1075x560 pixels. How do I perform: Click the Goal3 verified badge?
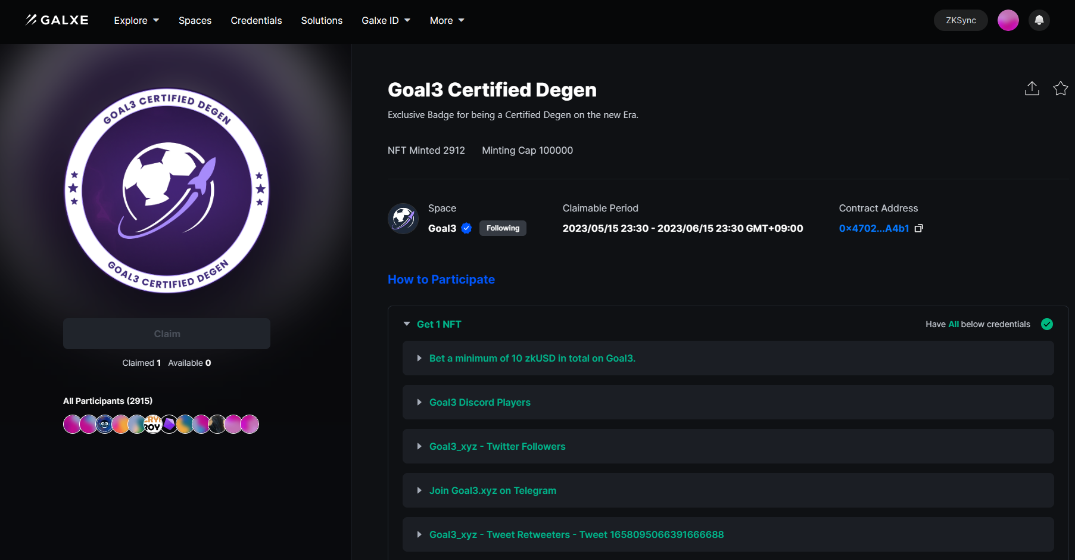coord(466,228)
